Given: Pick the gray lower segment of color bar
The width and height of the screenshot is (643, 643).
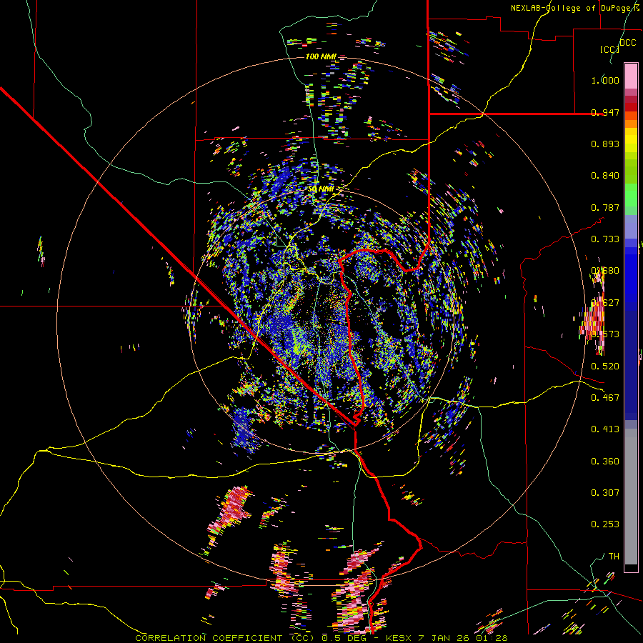Looking at the screenshot, I should tap(631, 497).
